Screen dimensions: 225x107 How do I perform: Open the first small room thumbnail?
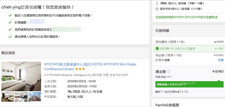tap(7, 97)
